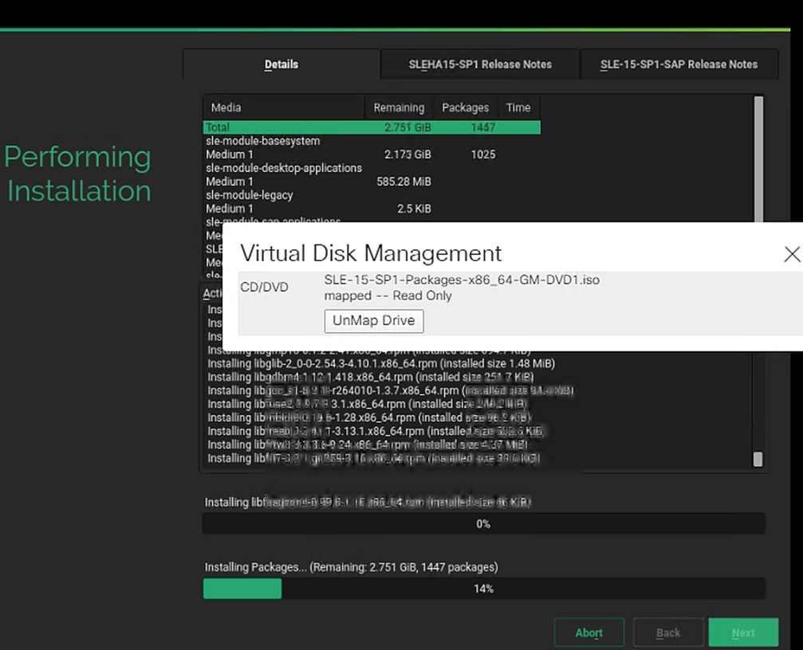Click the media table vertical scrollbar
This screenshot has height=650, width=803.
(x=758, y=159)
